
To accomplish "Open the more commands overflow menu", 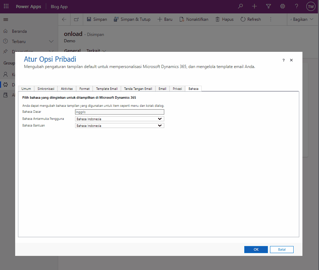I will [271, 19].
